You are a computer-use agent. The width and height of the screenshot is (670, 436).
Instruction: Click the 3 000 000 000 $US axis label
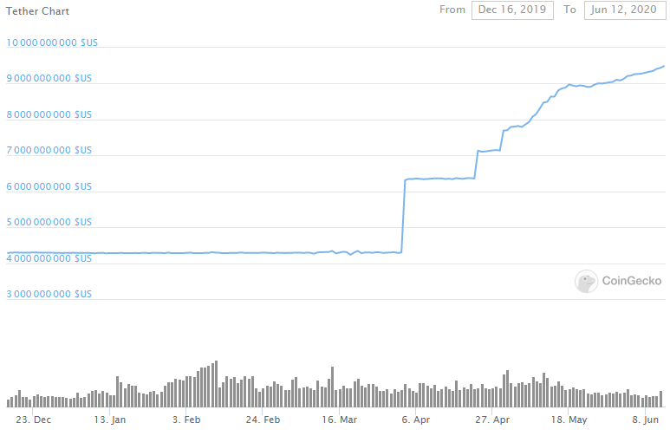[x=49, y=294]
